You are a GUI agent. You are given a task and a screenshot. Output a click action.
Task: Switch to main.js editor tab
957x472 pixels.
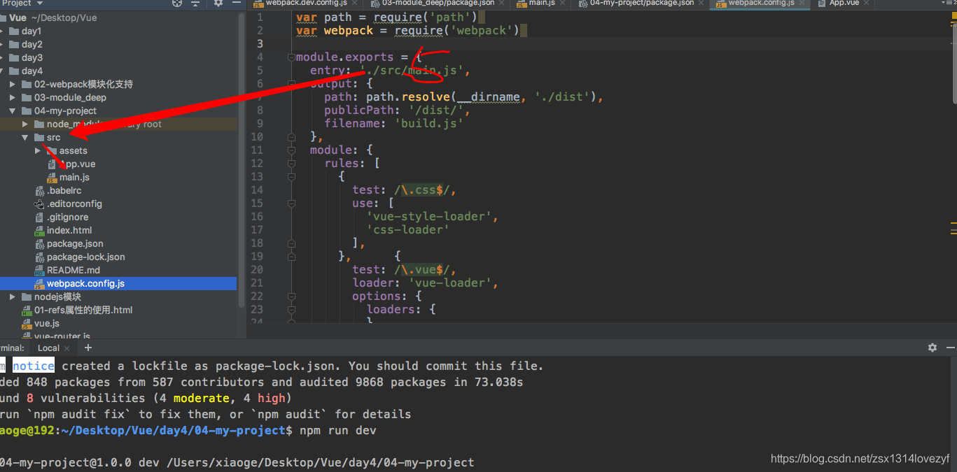tap(542, 3)
